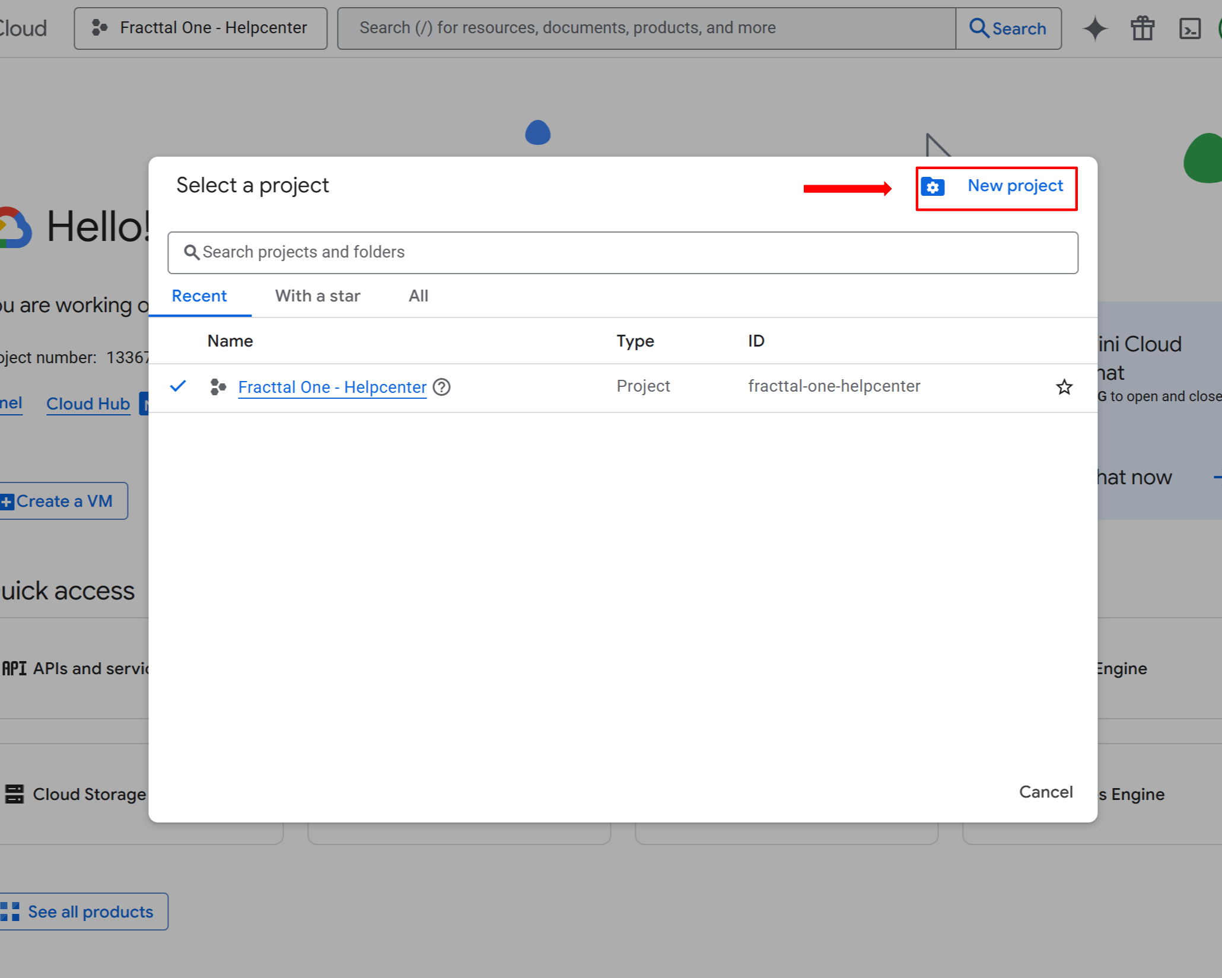
Task: Click the help icon beside Fracttal One
Action: (x=441, y=387)
